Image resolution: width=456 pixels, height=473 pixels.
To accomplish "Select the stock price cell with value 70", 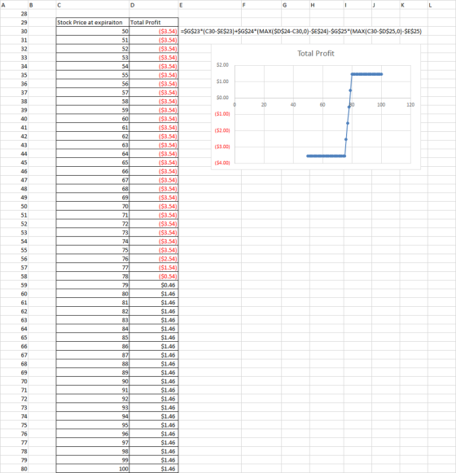I will click(92, 206).
